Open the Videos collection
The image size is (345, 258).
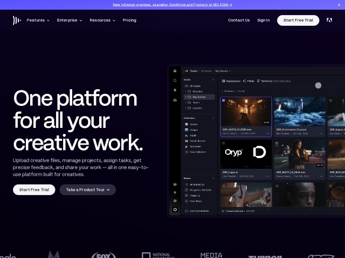pyautogui.click(x=191, y=124)
